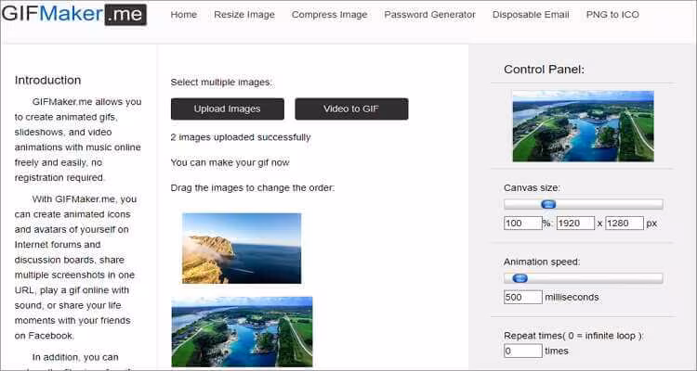Screen dimensions: 697x371
Task: Click the canvas height 1280 field
Action: pyautogui.click(x=625, y=224)
